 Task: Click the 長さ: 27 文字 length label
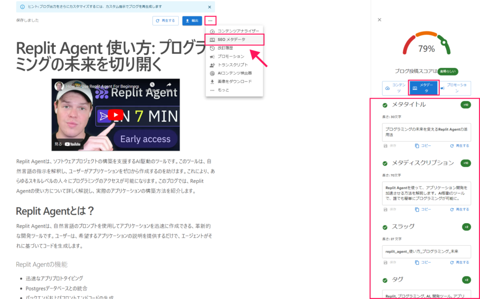pyautogui.click(x=392, y=239)
